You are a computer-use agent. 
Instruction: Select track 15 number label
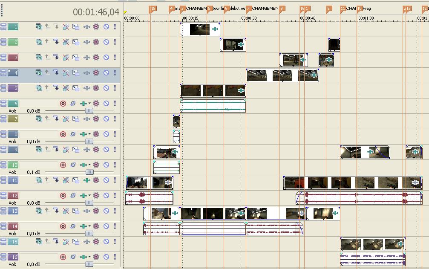pos(13,241)
